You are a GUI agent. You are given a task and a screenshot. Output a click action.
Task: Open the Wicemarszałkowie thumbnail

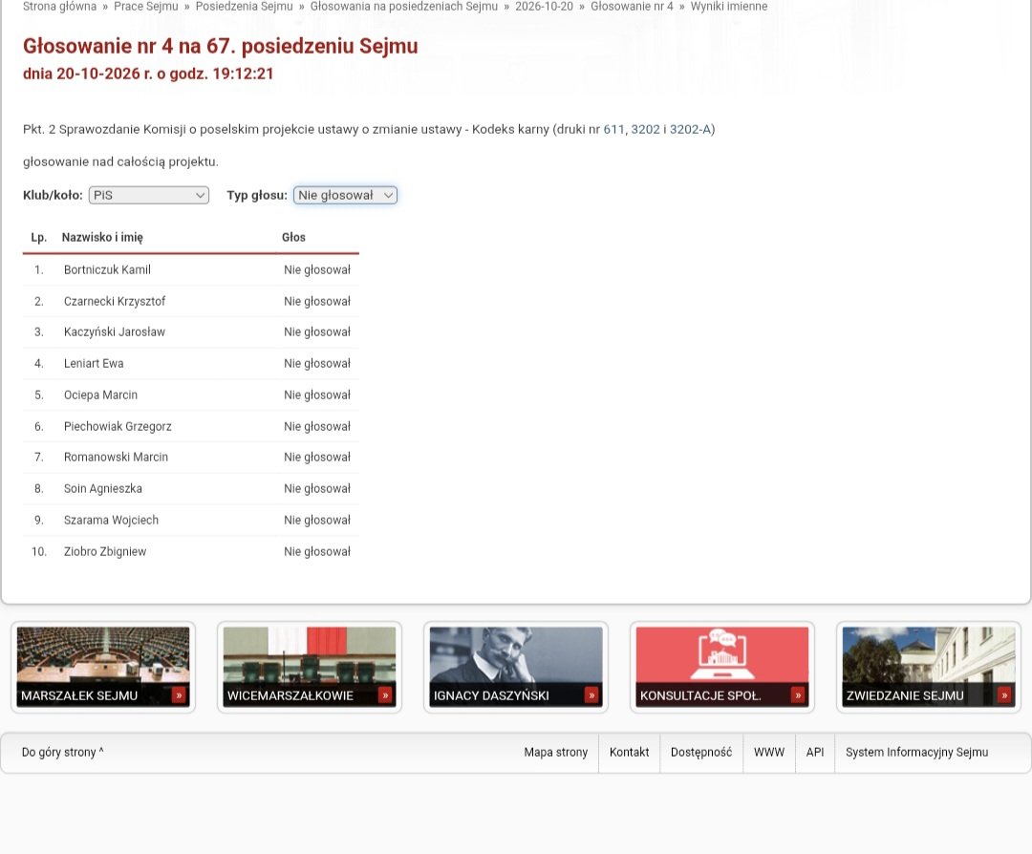pyautogui.click(x=310, y=667)
